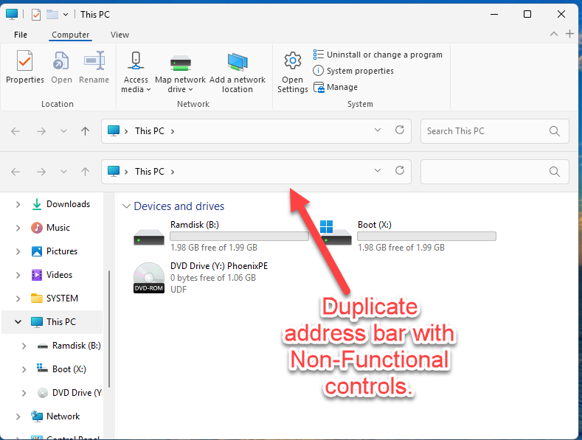This screenshot has height=440, width=582.
Task: Expand Ramdisk (B:) in the navigation tree
Action: pos(24,346)
